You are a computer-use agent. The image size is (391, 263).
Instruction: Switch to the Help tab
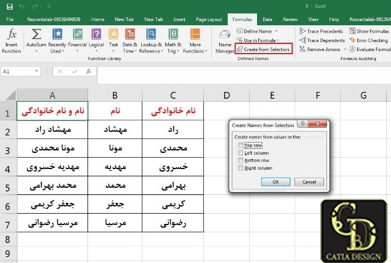click(x=334, y=19)
